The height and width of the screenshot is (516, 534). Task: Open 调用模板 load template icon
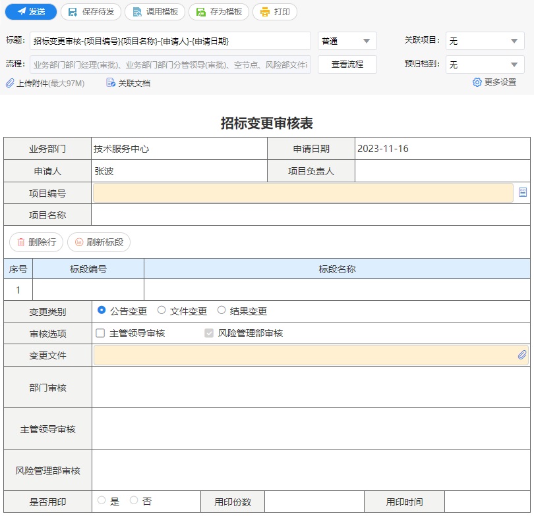click(x=136, y=12)
